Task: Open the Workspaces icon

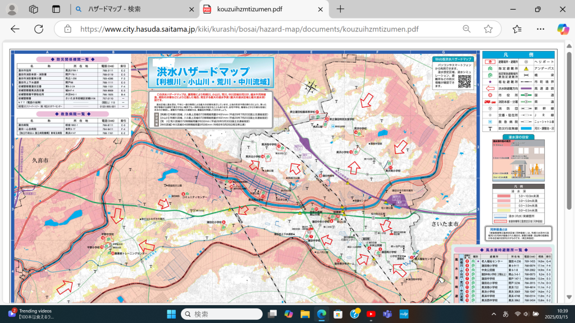Action: point(34,10)
